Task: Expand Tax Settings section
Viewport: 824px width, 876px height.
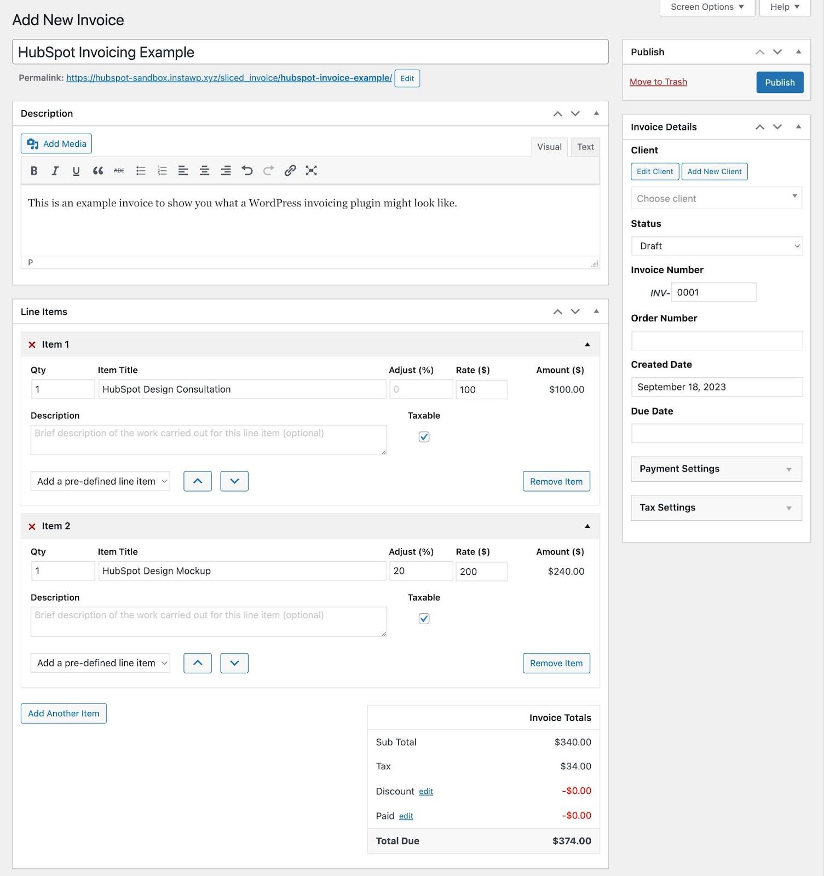Action: point(717,508)
